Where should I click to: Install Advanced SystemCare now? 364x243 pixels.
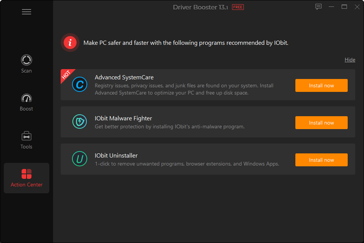pos(321,85)
